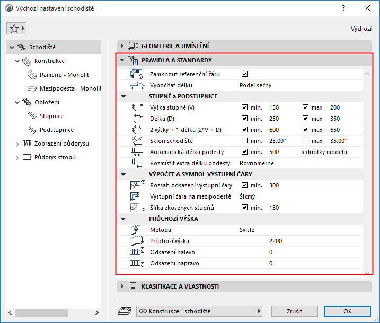Click the Šířka zkosených stupňů icon
Image resolution: width=380 pixels, height=323 pixels.
point(137,208)
